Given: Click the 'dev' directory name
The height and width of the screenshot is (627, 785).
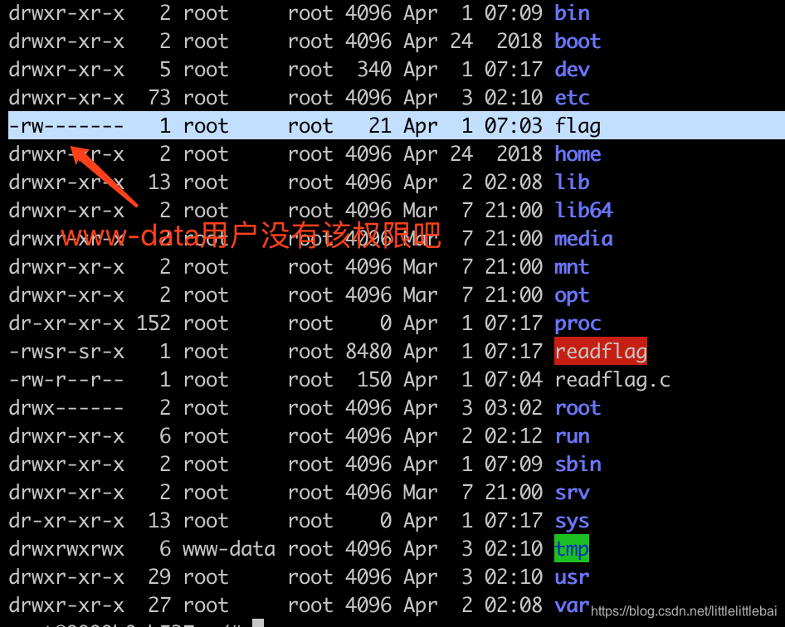Looking at the screenshot, I should [572, 69].
